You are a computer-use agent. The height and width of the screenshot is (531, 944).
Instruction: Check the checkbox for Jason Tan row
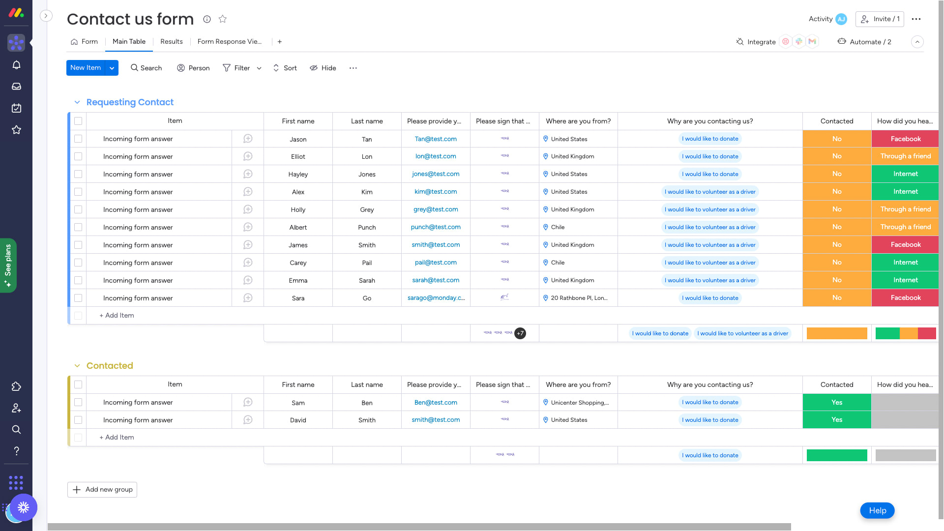pyautogui.click(x=78, y=139)
